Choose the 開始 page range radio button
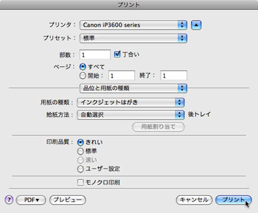The width and height of the screenshot is (258, 213). click(83, 76)
